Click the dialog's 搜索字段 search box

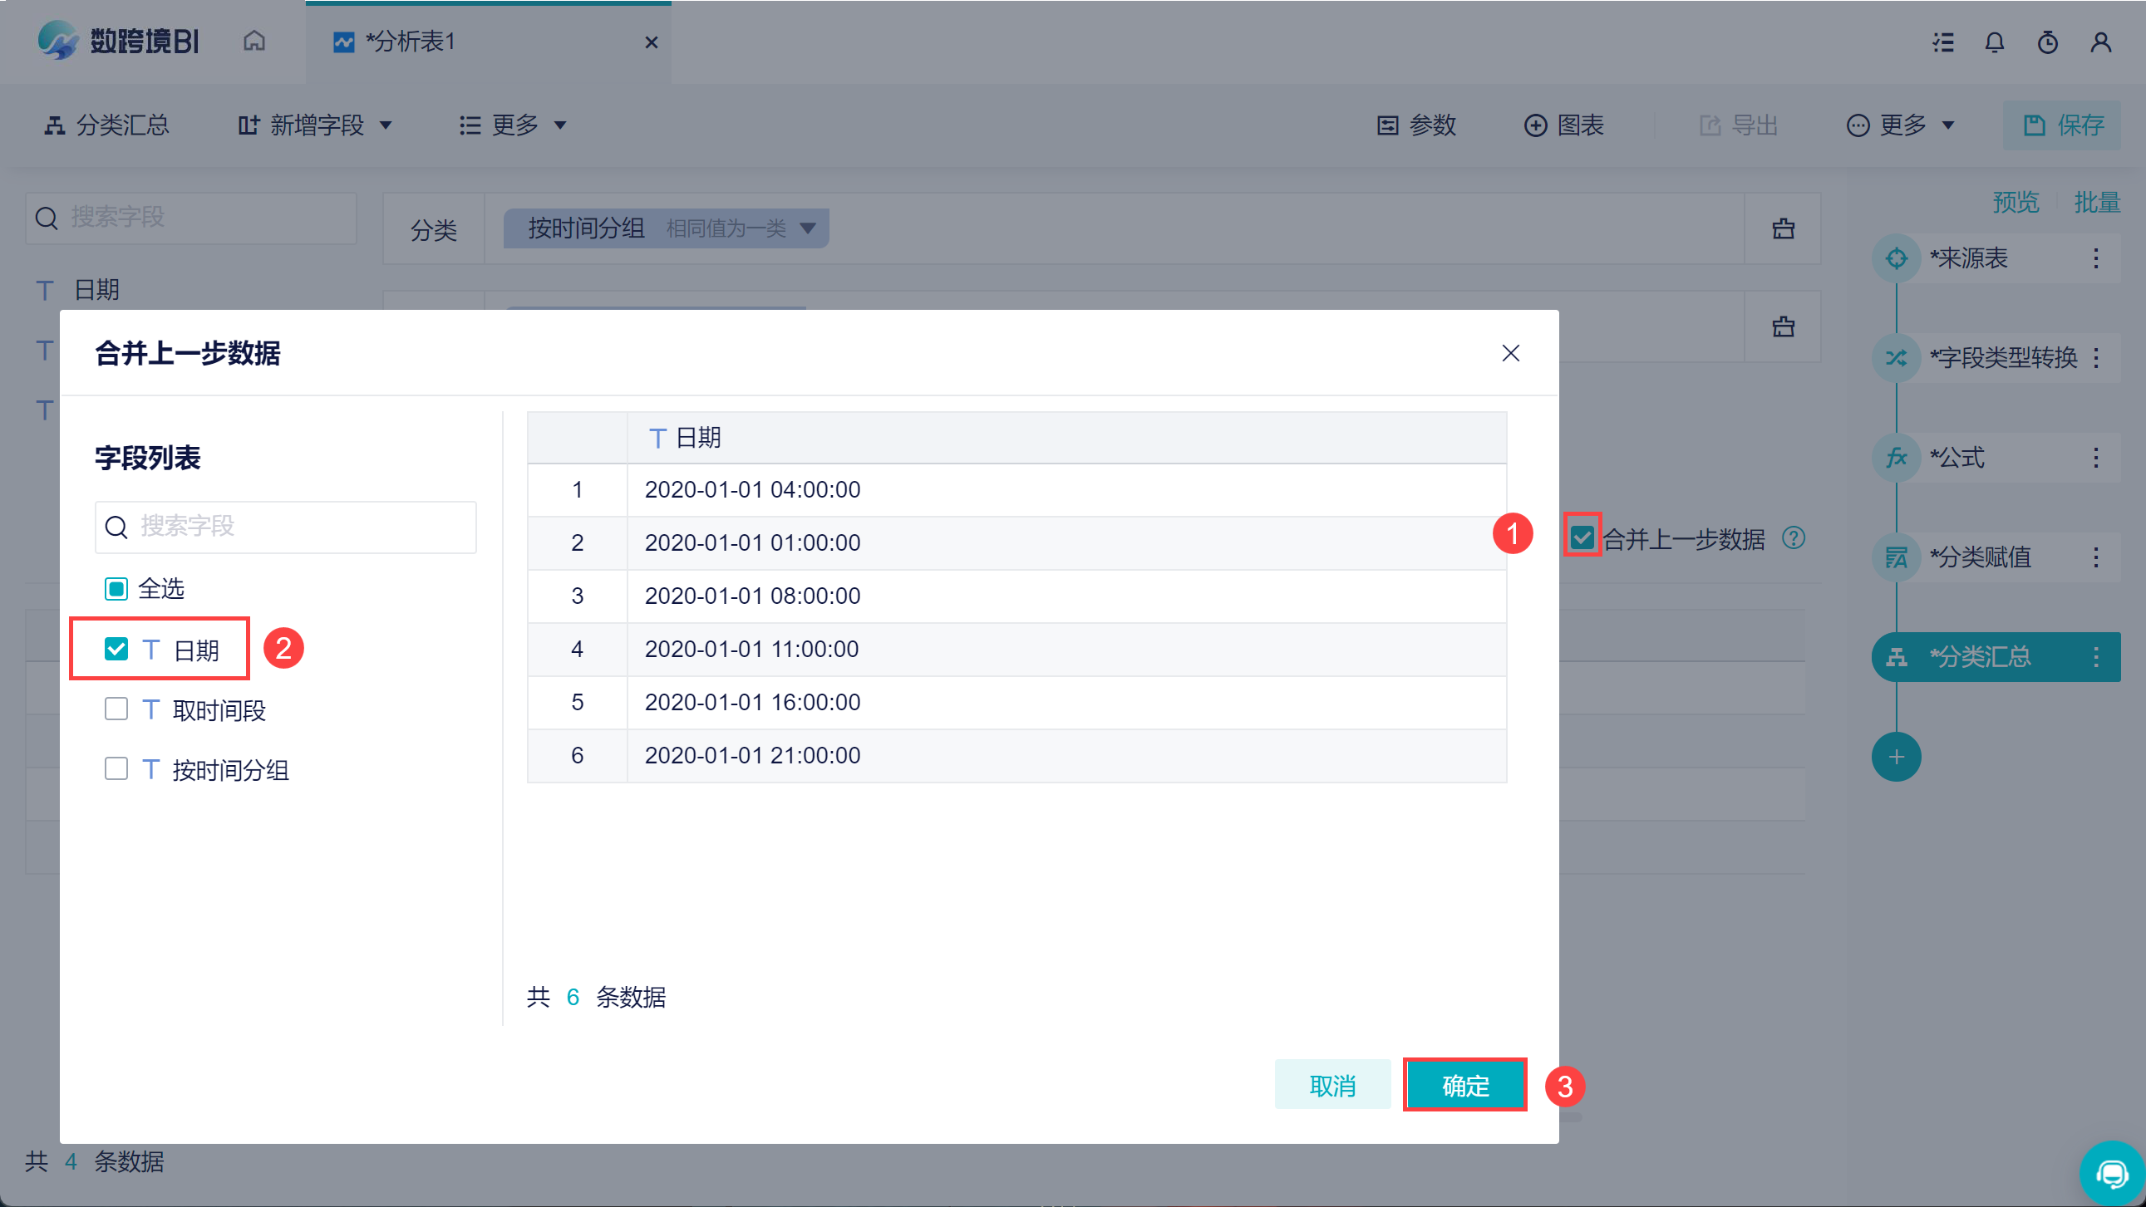pyautogui.click(x=286, y=527)
